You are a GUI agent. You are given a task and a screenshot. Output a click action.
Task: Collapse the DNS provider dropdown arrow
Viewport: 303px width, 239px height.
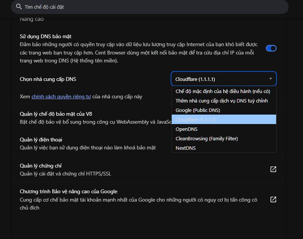coord(270,79)
